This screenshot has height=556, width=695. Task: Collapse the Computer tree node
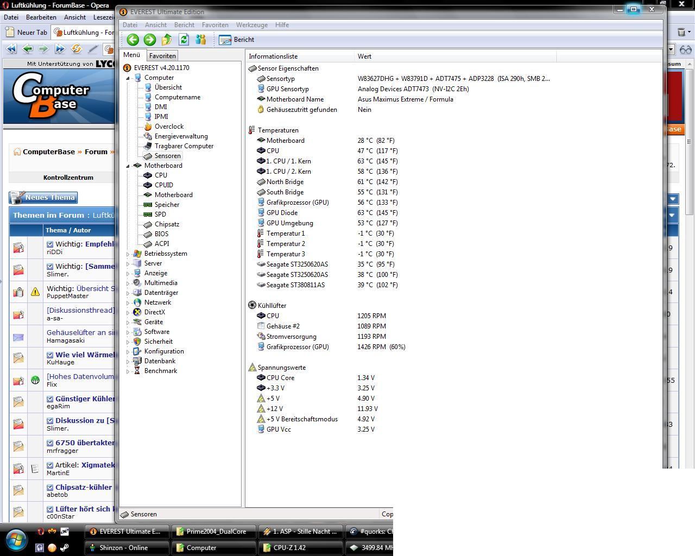tap(128, 78)
